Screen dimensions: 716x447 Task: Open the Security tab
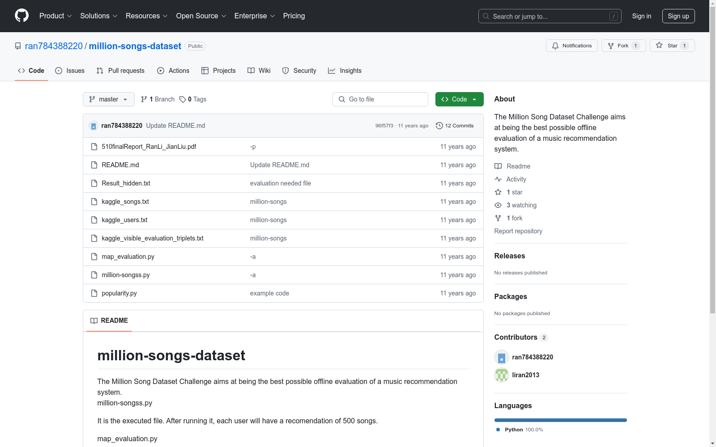pos(299,71)
